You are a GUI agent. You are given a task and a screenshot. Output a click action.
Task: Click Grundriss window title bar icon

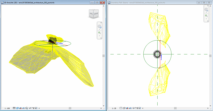point(109,3)
